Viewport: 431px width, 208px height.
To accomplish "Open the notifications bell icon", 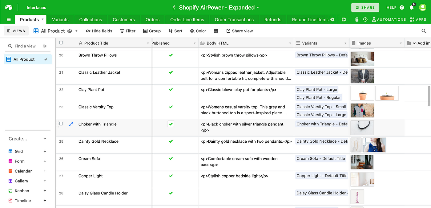I will pyautogui.click(x=412, y=7).
